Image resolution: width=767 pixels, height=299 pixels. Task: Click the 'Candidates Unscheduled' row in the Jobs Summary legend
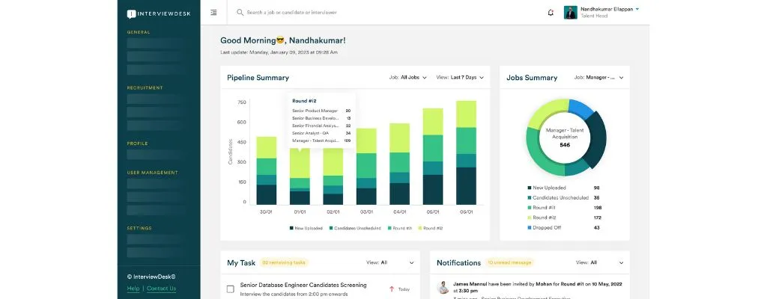tap(563, 198)
